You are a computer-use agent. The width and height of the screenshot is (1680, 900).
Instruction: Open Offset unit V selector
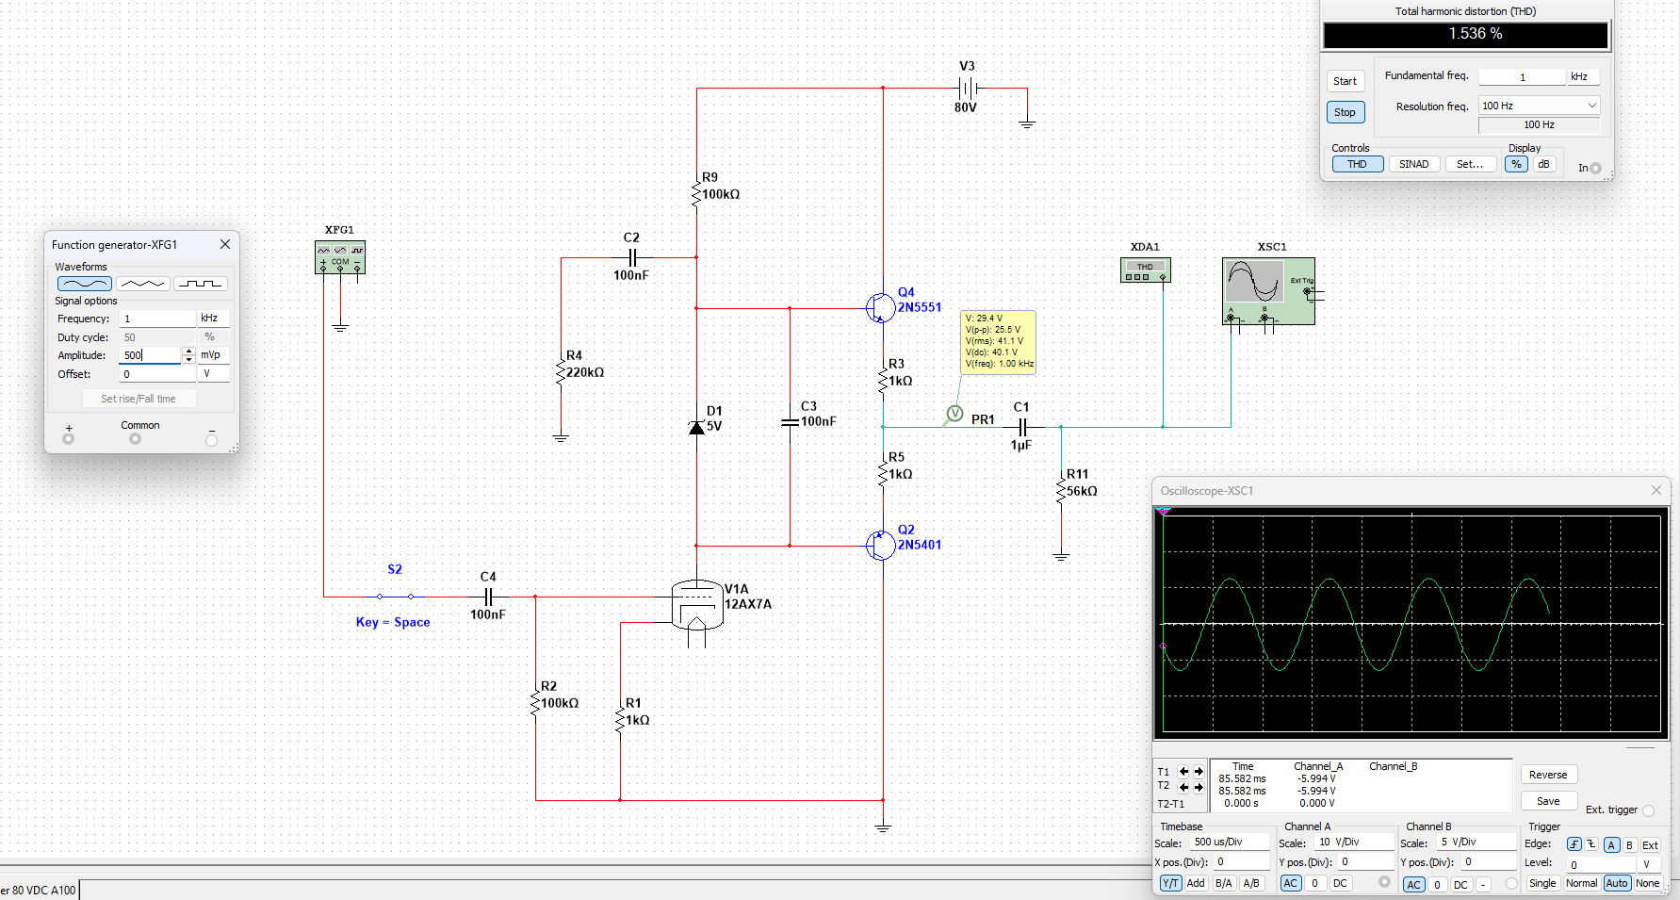[x=213, y=374]
